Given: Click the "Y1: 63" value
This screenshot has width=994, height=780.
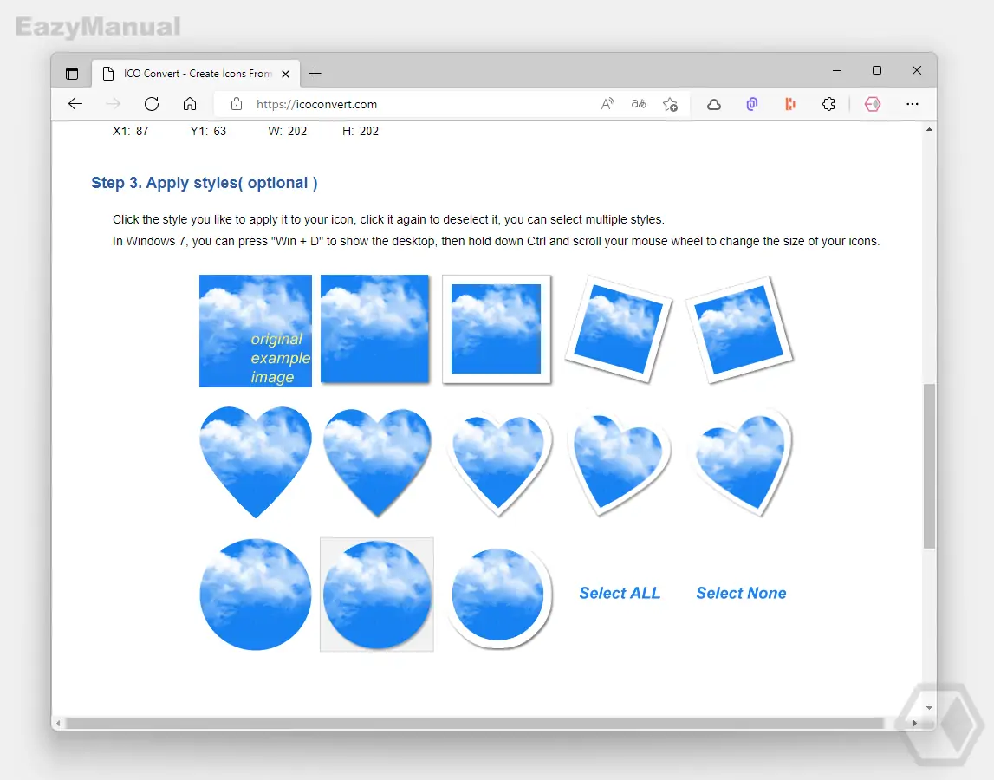Looking at the screenshot, I should pos(208,131).
